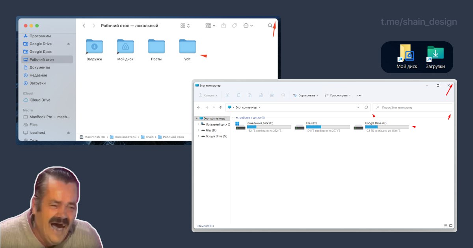
Task: Open the Мой диск desktop shortcut
Action: click(x=407, y=57)
